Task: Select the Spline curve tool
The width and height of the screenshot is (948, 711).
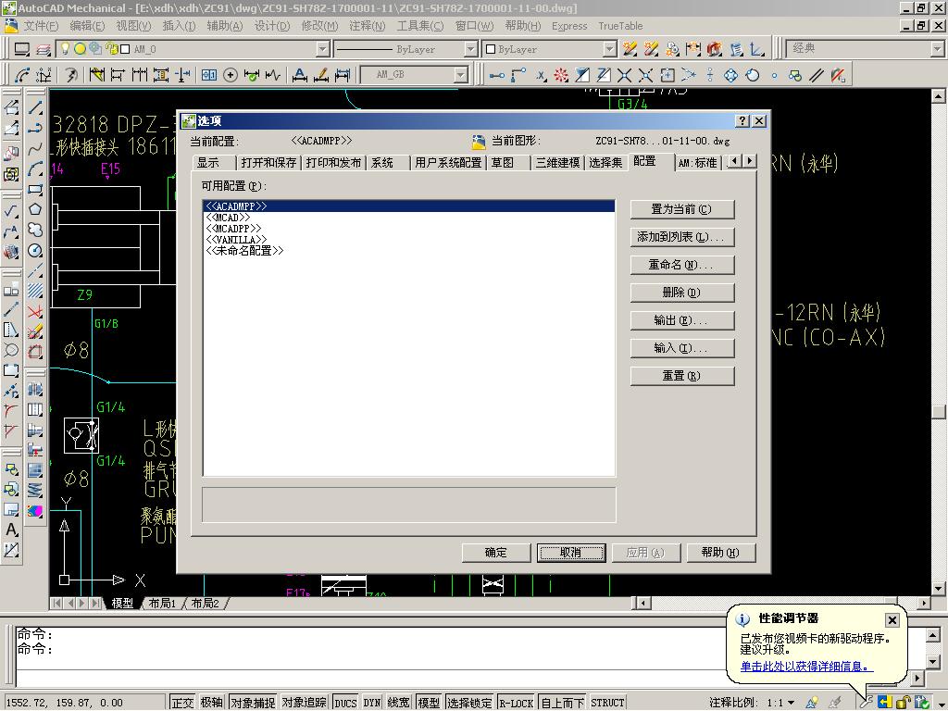Action: tap(35, 149)
